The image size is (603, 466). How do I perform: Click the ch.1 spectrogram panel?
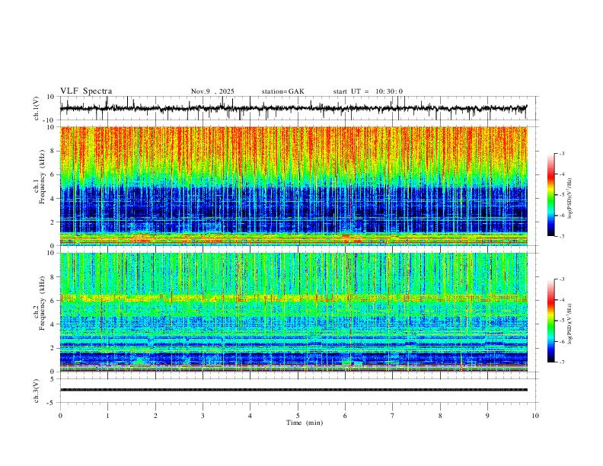294,186
